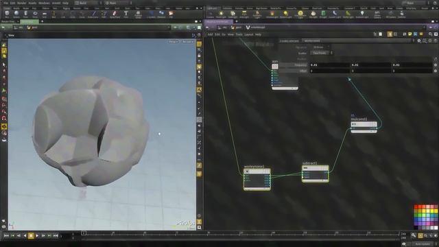Select the worleynoise1 node

click(257, 179)
